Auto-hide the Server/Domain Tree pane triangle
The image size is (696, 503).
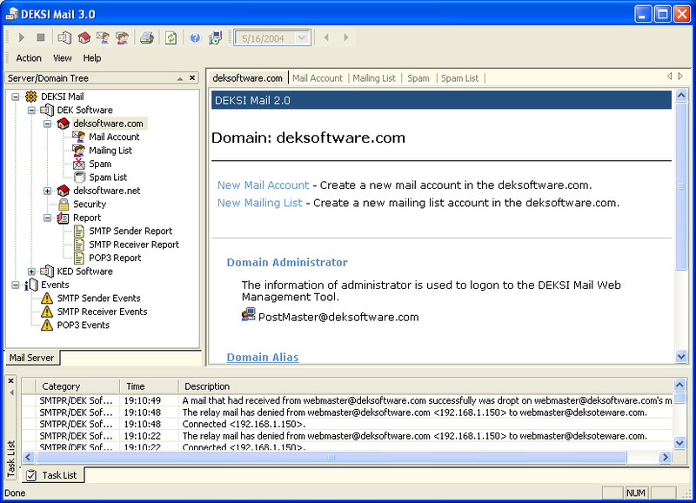180,78
